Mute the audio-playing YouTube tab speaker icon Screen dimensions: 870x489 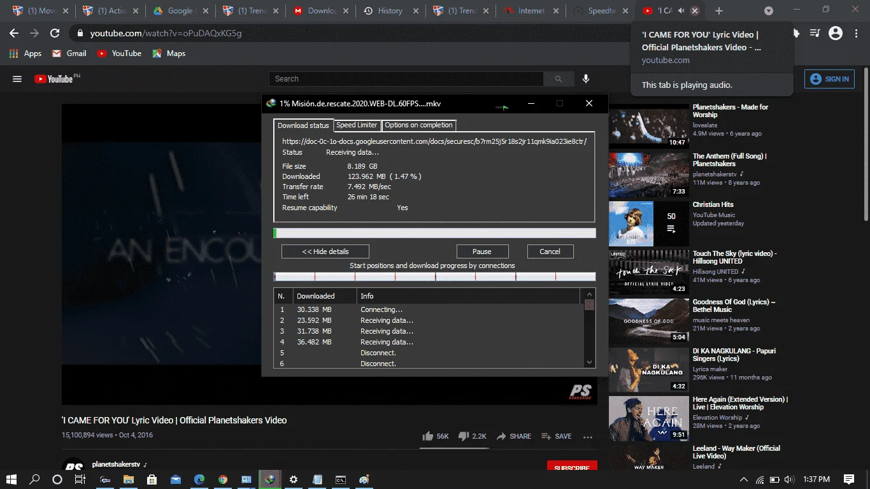point(681,11)
